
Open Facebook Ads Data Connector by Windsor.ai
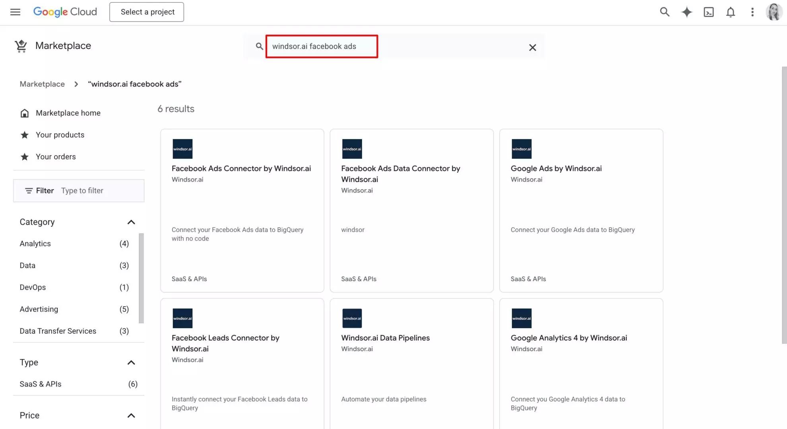point(401,174)
